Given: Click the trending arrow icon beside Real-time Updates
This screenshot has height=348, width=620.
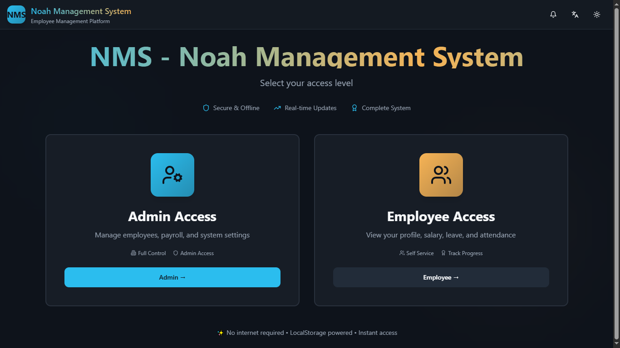Looking at the screenshot, I should pyautogui.click(x=277, y=108).
